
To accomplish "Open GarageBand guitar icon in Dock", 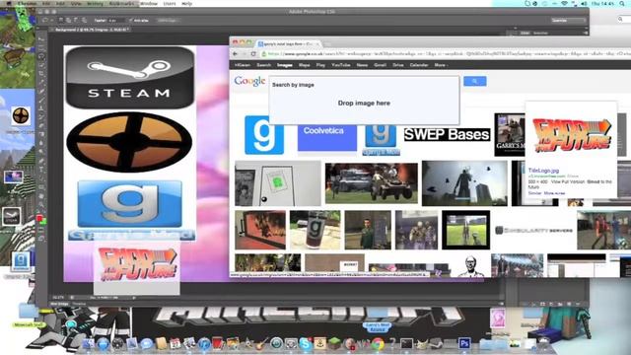I will [x=261, y=344].
